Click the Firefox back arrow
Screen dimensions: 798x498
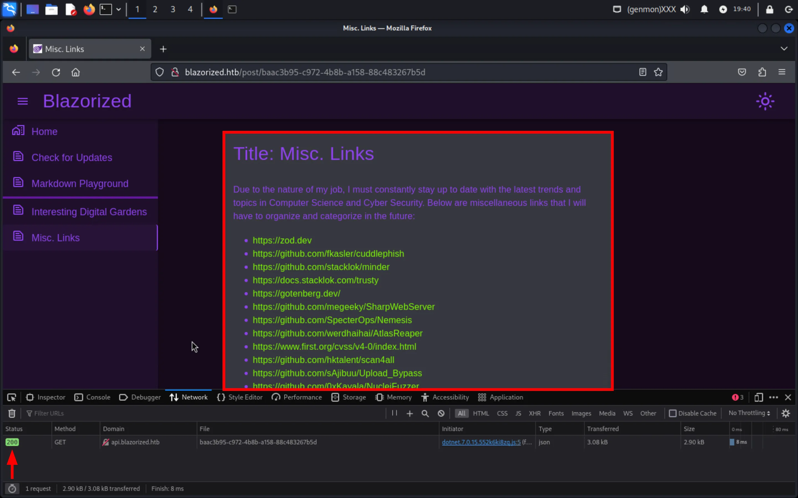[x=16, y=72]
